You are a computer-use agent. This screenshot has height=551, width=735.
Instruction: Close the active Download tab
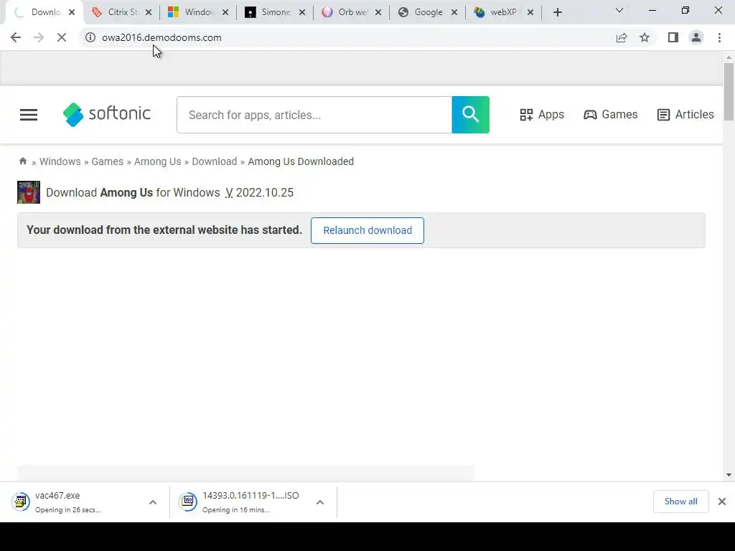(72, 13)
